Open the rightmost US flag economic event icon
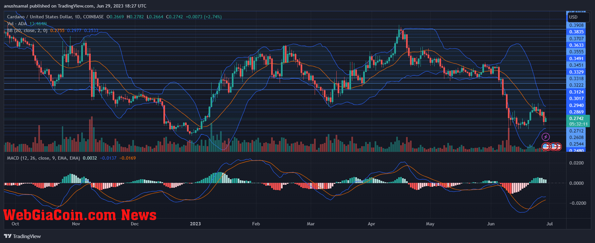The width and height of the screenshot is (595, 243). 558,147
